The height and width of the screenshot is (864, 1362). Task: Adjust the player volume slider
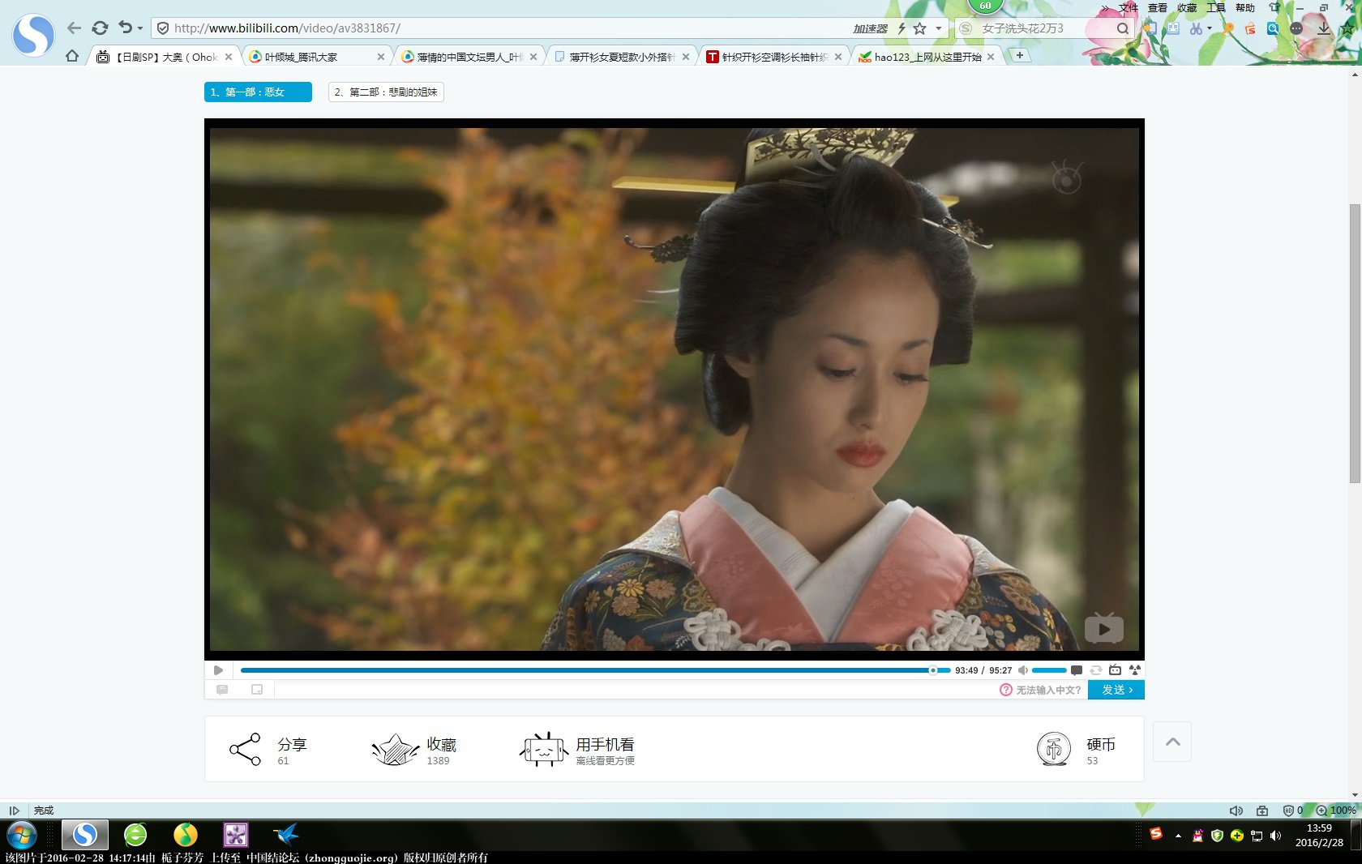(1049, 670)
